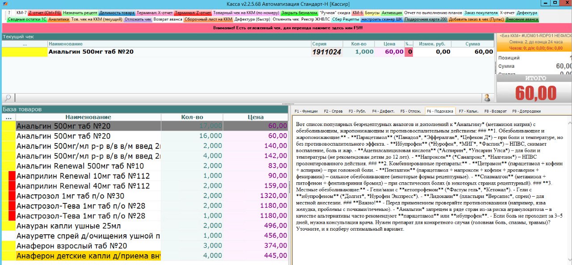The width and height of the screenshot is (572, 265).
Task: Click Внесение аванса
Action: point(522,19)
